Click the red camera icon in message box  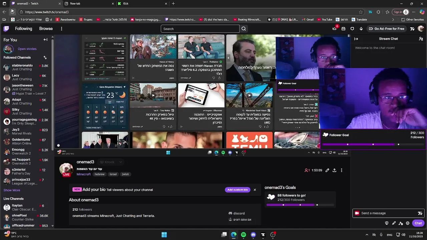coord(357,213)
